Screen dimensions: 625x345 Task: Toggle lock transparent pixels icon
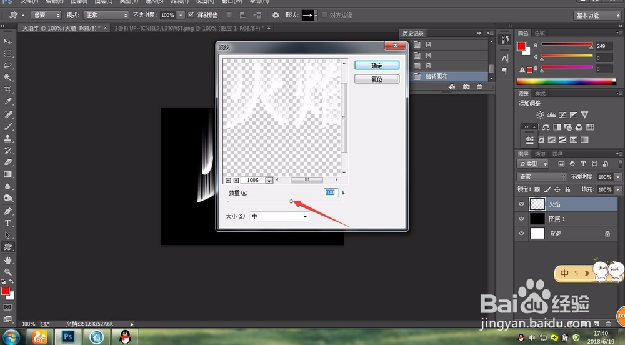[537, 189]
